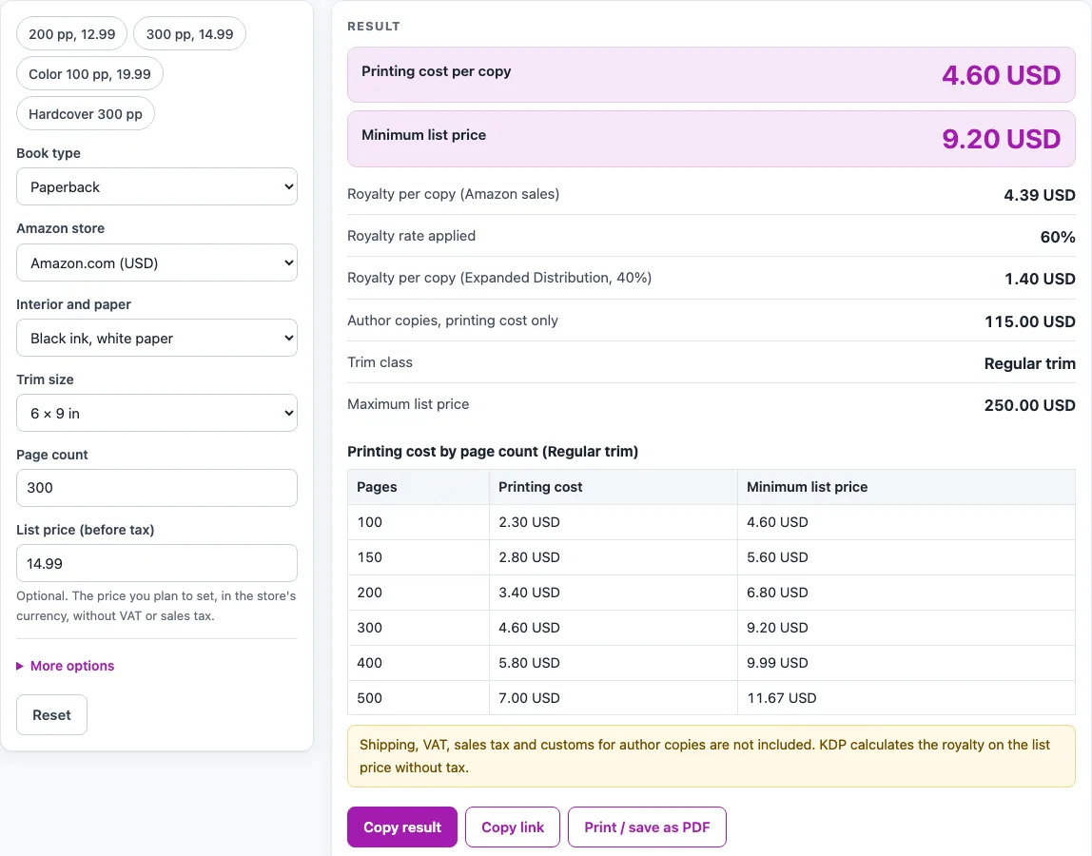
Task: Expand the More options section
Action: 66,666
